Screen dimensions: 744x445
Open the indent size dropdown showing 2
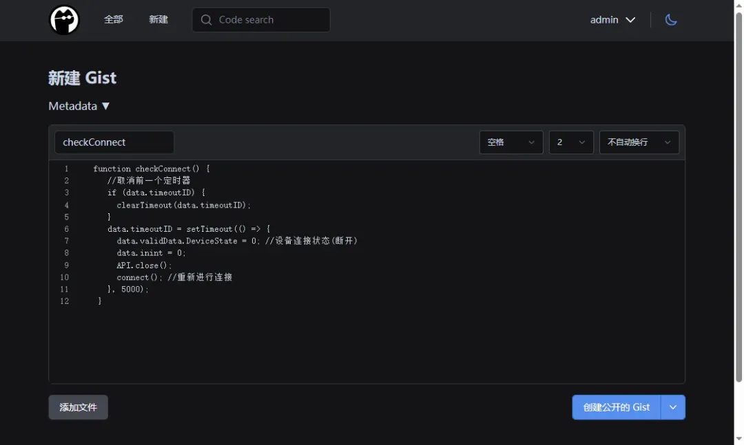coord(570,142)
